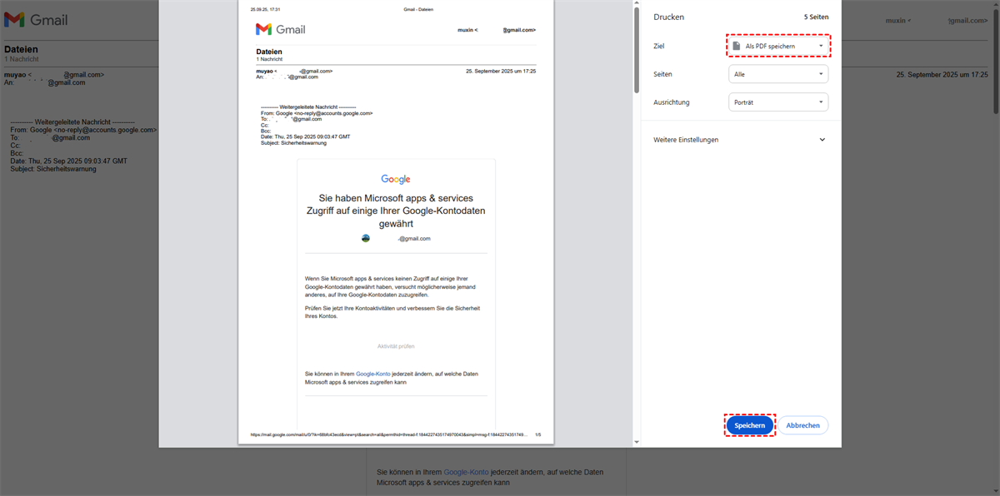Click the Abbrechen button
Viewport: 1000px width, 496px height.
(x=803, y=425)
